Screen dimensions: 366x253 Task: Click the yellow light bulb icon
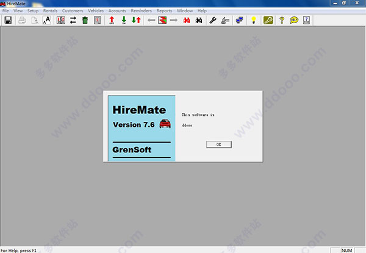pyautogui.click(x=254, y=20)
